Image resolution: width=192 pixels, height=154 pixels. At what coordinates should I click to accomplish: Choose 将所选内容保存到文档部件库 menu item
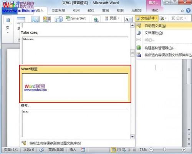164,55
